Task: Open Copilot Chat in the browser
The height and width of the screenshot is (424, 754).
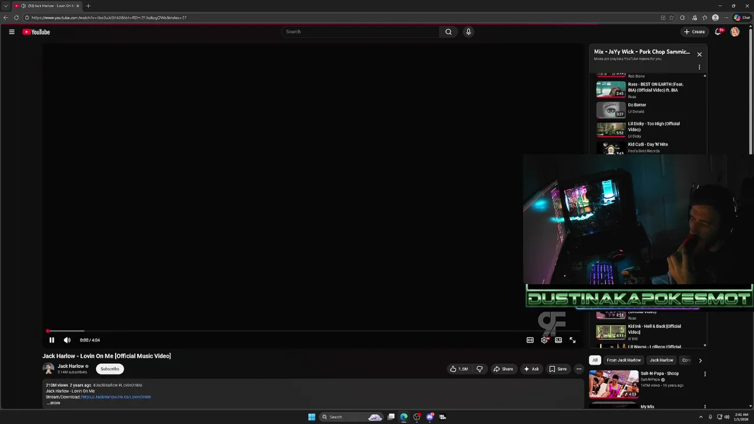Action: coord(742,18)
